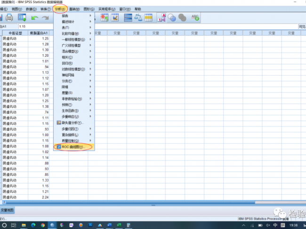Select 非参数检验(N) menu entry

coord(74,99)
